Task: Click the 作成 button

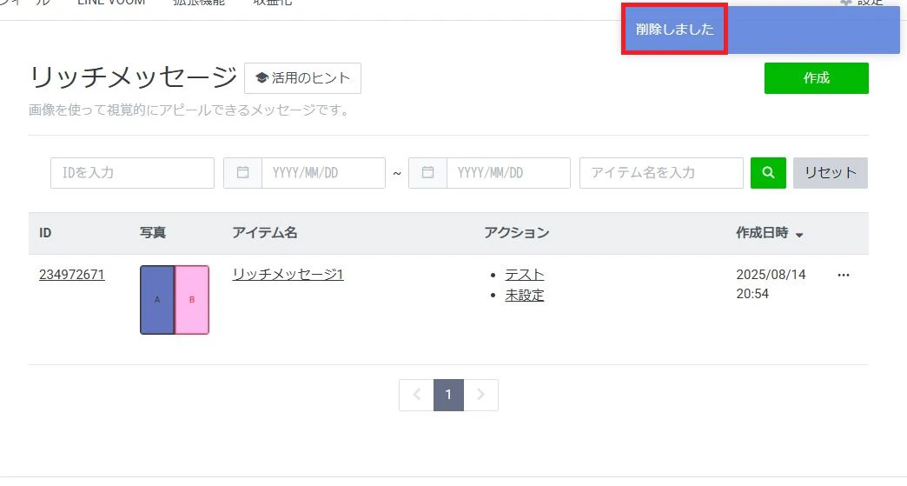Action: 816,78
